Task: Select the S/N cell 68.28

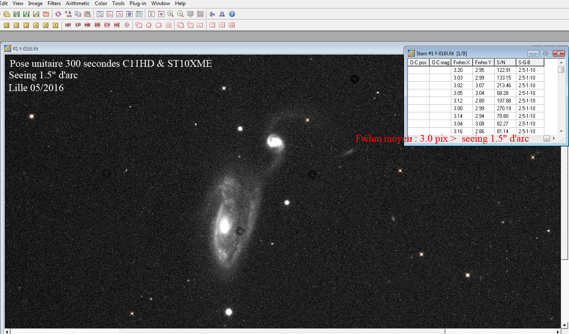Action: (506, 93)
